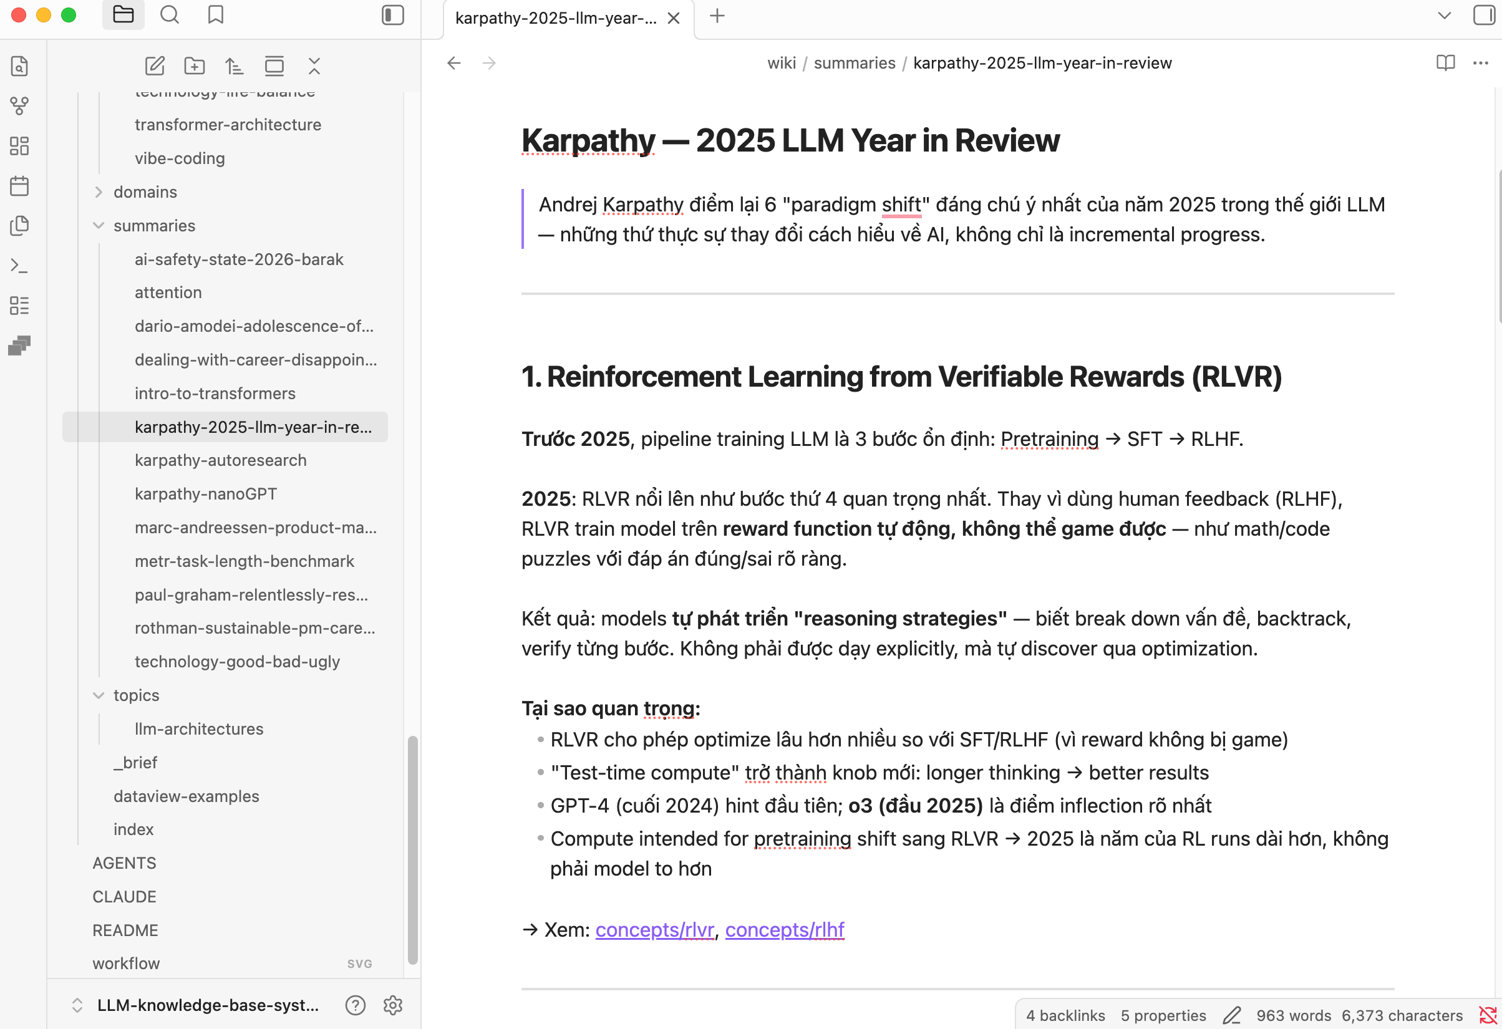
Task: Toggle the left sidebar panel
Action: pyautogui.click(x=392, y=15)
